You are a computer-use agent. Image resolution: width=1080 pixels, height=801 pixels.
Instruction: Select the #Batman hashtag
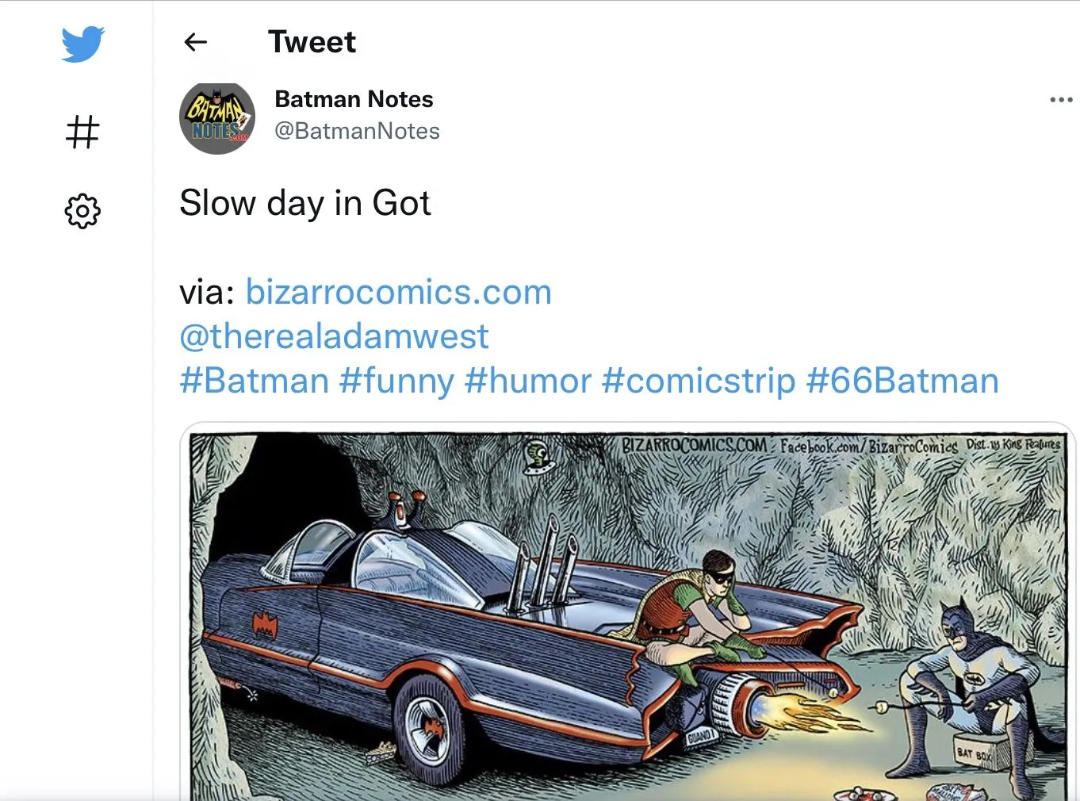(254, 381)
